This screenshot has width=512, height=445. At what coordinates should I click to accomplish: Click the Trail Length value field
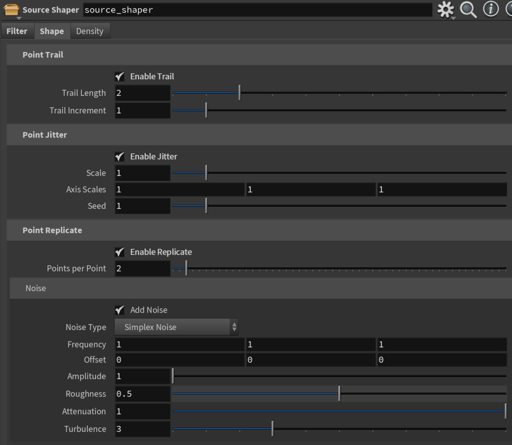[142, 93]
